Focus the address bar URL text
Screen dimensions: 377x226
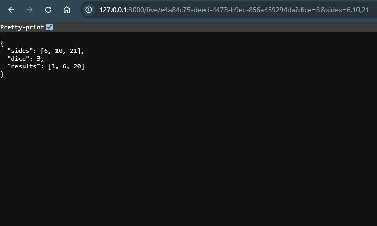(234, 10)
